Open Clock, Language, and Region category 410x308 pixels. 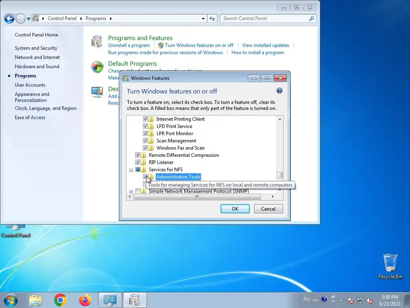(46, 108)
